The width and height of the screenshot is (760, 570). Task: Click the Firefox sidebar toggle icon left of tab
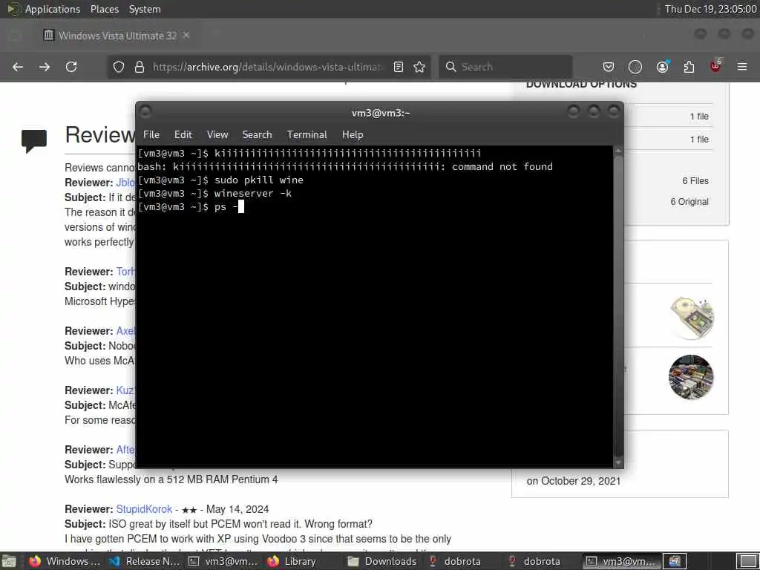(15, 36)
